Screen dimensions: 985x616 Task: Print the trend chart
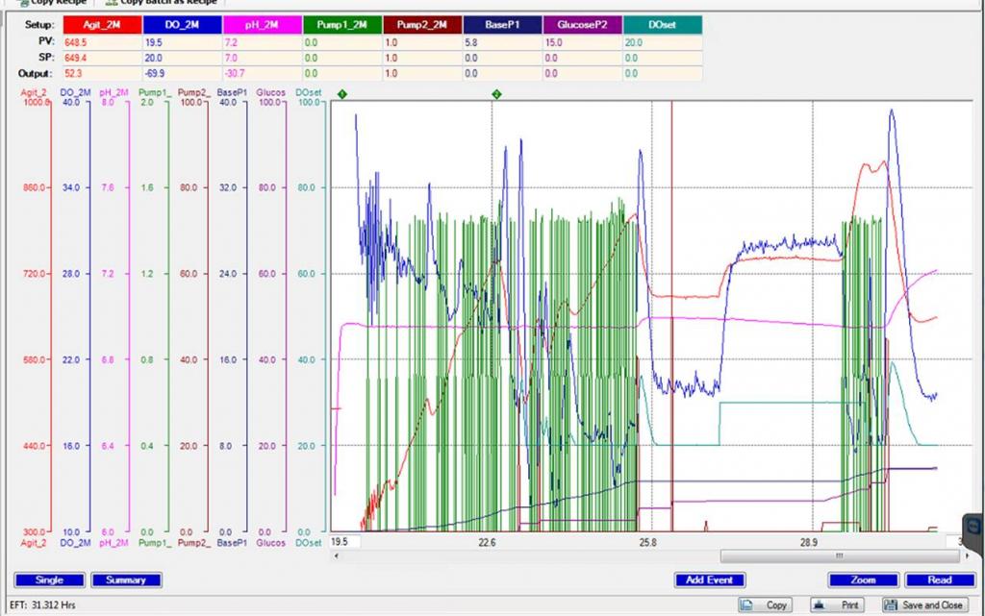[837, 604]
